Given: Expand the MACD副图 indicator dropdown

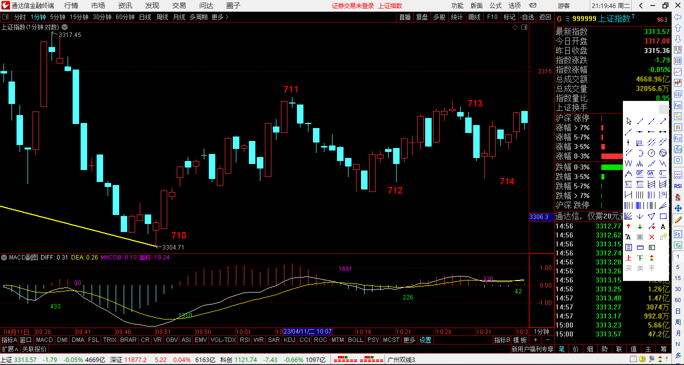Looking at the screenshot, I should pos(5,257).
